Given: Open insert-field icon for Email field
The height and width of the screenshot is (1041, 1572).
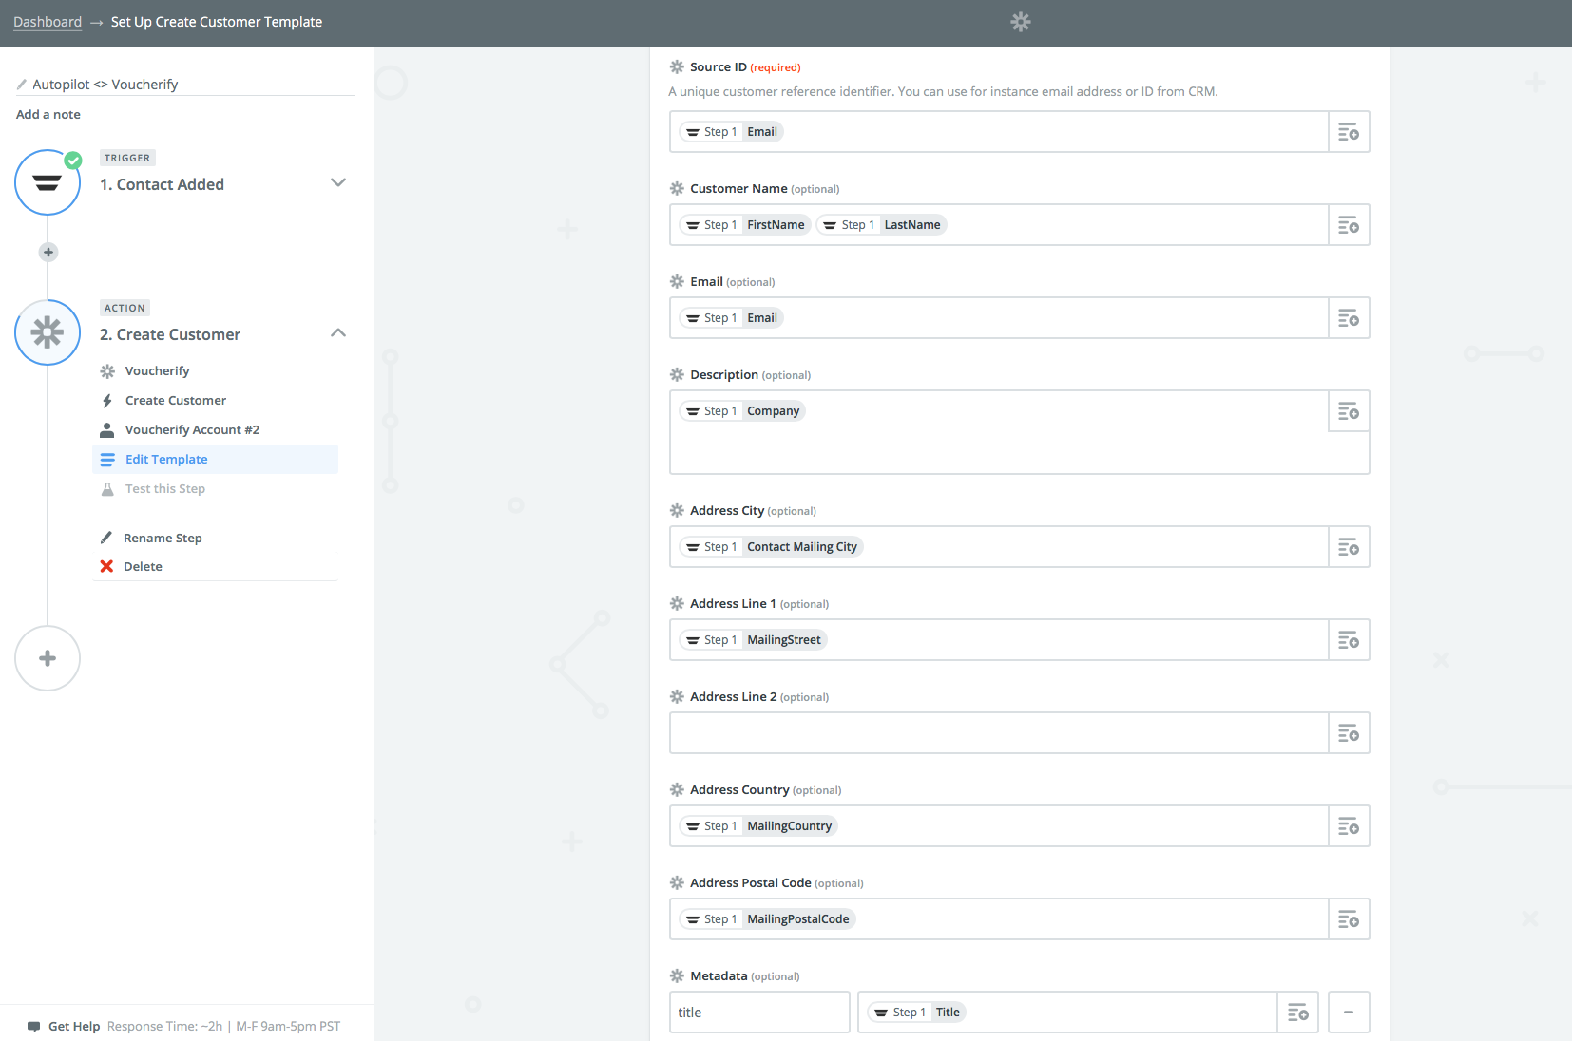Looking at the screenshot, I should (1349, 318).
